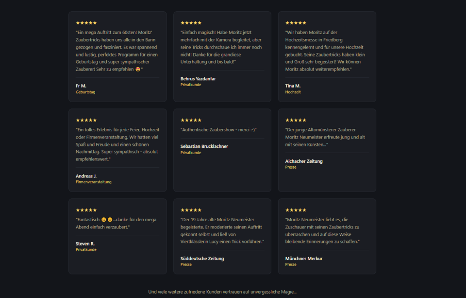Click the 'Und viele weitere zufriedene Kunden' text
Screen dimensions: 466x298
222,292
